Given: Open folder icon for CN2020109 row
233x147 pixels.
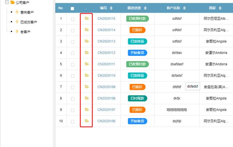Looking at the screenshot, I should pos(87,87).
